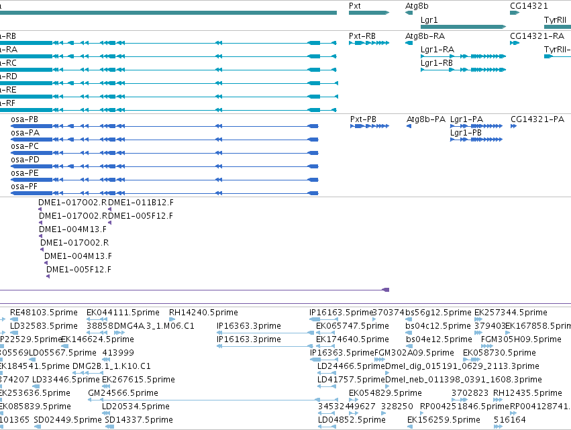The width and height of the screenshot is (571, 430).
Task: Select the Lgr1 gene bar
Action: (x=463, y=27)
